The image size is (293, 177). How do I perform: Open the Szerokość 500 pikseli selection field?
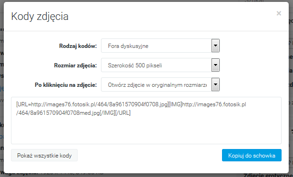click(x=161, y=65)
